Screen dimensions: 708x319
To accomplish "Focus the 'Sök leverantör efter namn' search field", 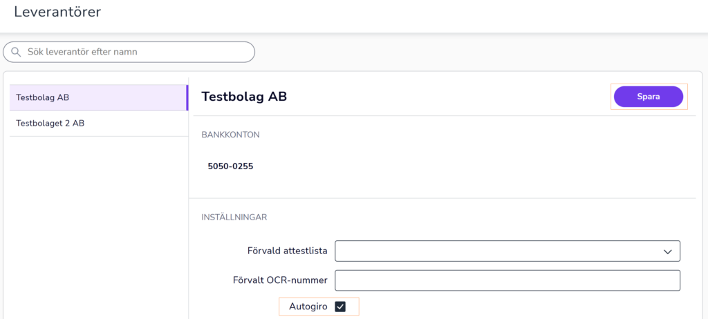I will 129,52.
